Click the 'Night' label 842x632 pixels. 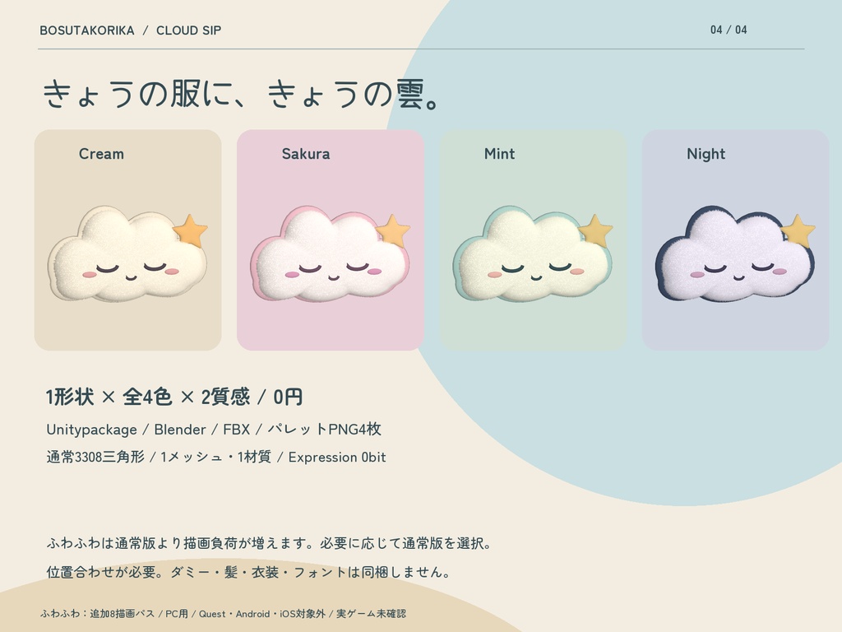tap(706, 154)
